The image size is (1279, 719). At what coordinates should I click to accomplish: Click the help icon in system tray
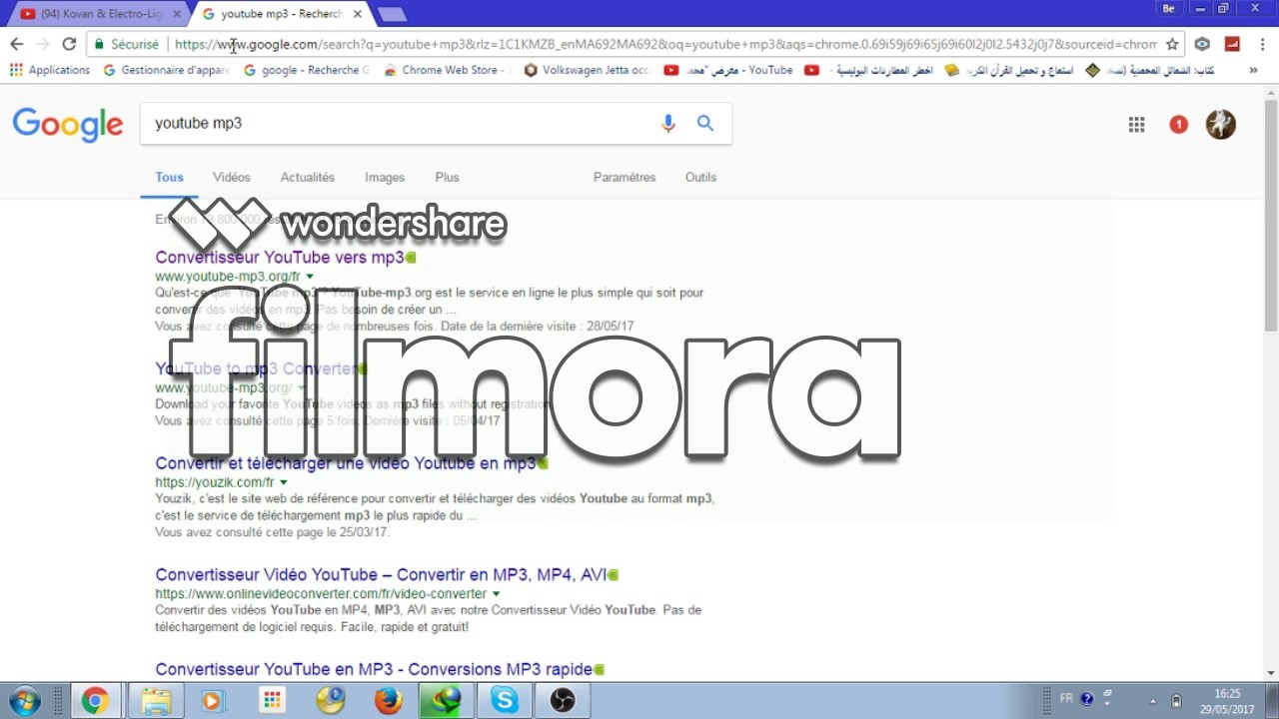[1087, 699]
